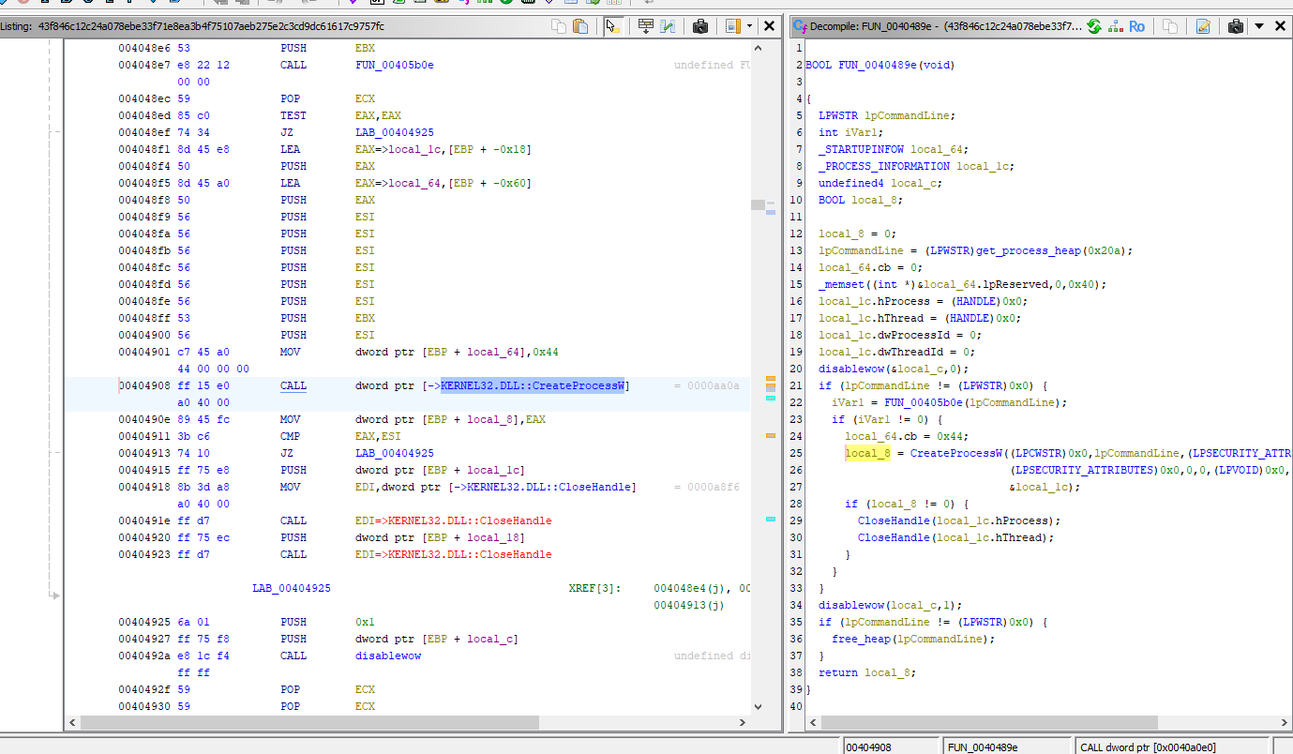Screen dimensions: 1293x754
Task: Open the Listing diff view icon
Action: pyautogui.click(x=668, y=26)
